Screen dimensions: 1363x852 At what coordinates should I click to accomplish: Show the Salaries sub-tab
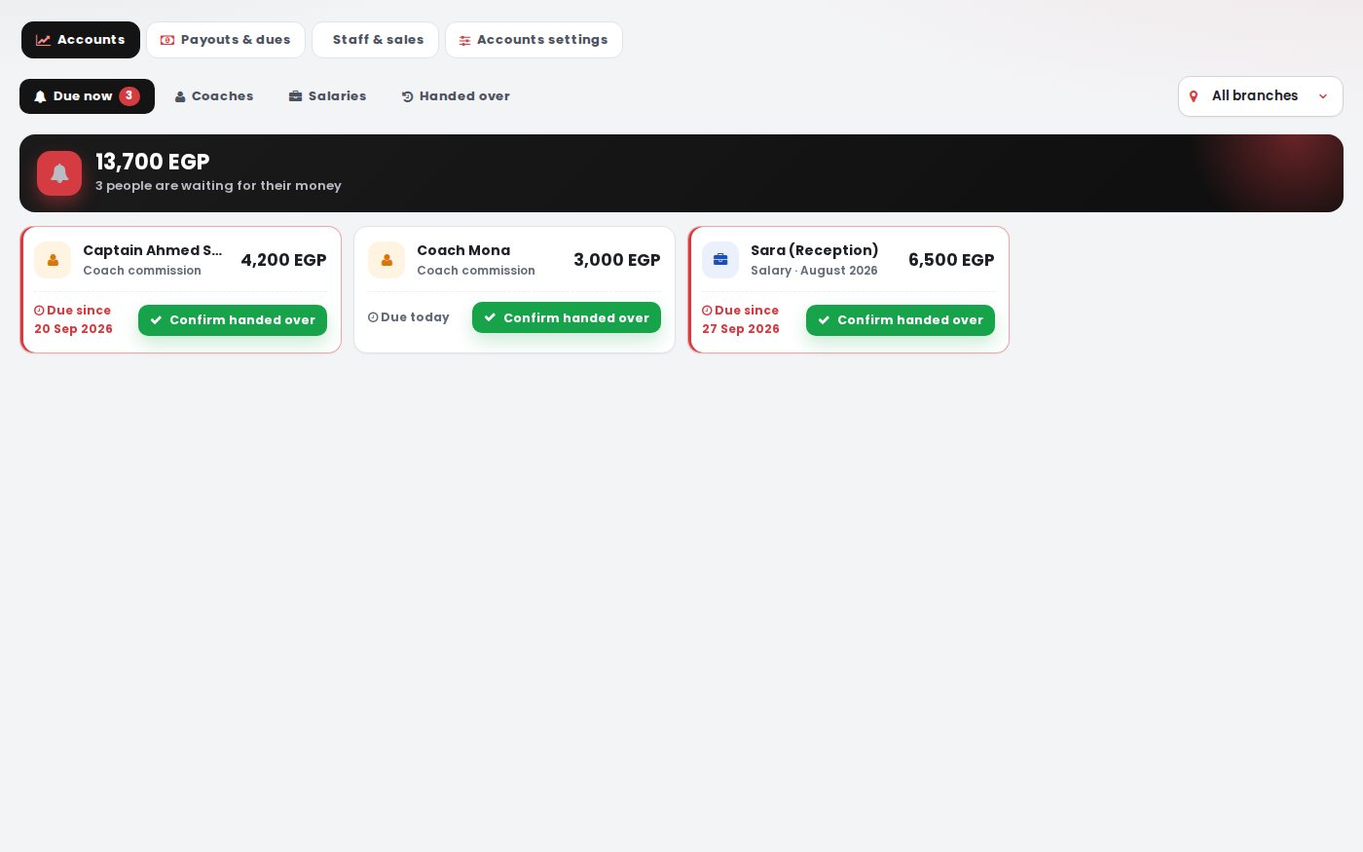pos(328,96)
